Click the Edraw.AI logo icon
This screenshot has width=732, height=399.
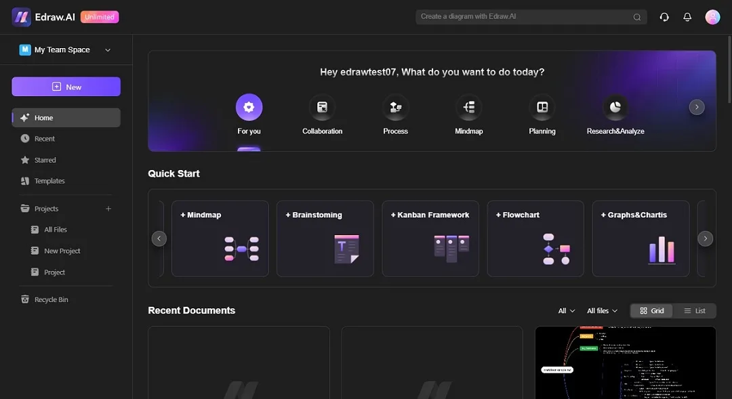tap(21, 17)
